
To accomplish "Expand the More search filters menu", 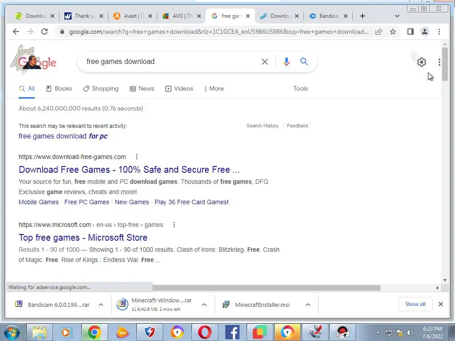I will pos(214,89).
